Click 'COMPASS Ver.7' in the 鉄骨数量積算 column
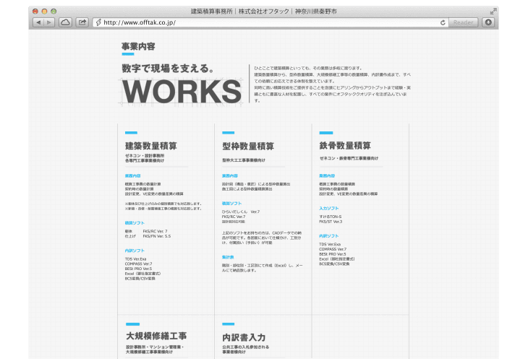 pos(333,249)
